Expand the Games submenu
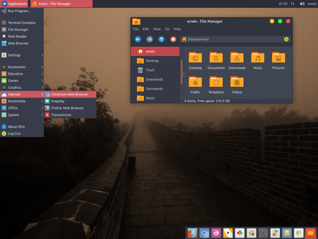 [x=22, y=81]
